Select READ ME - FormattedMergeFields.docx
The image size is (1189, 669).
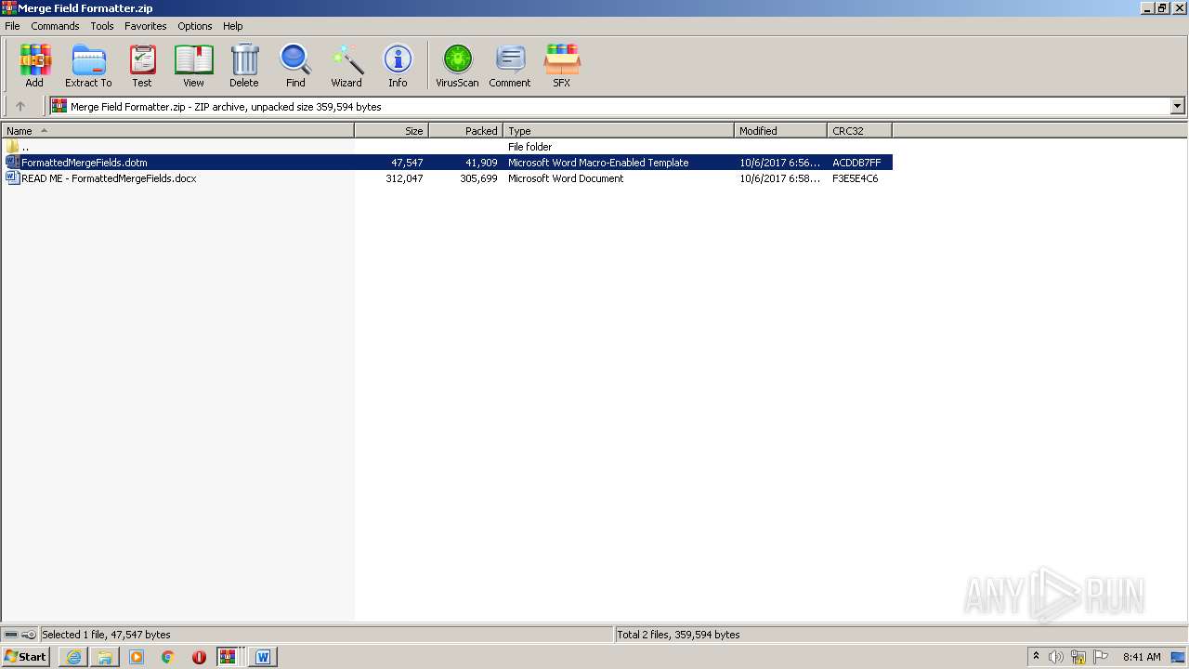coord(109,177)
